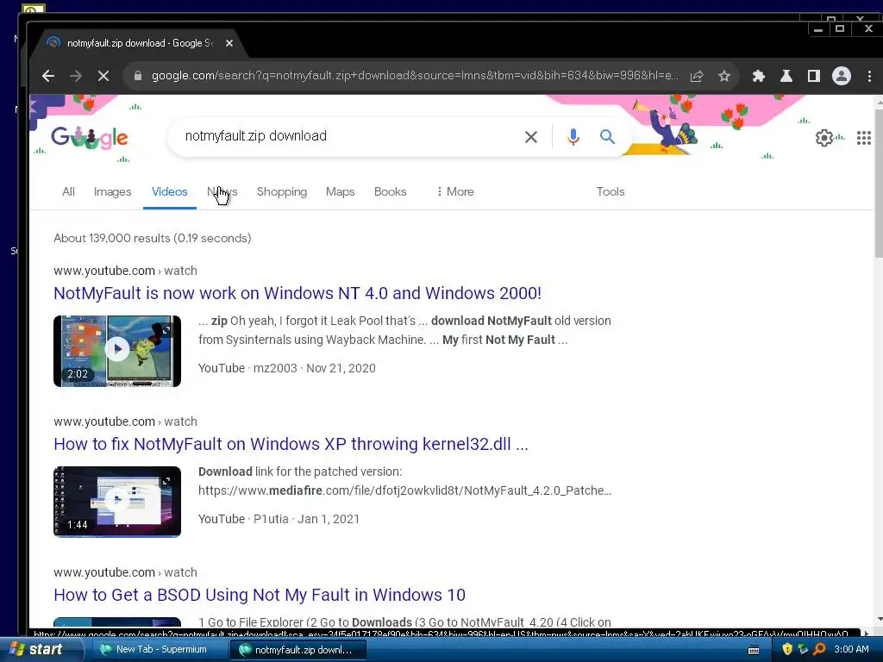The image size is (883, 662).
Task: Click the 3:00 AM system clock
Action: (x=851, y=650)
